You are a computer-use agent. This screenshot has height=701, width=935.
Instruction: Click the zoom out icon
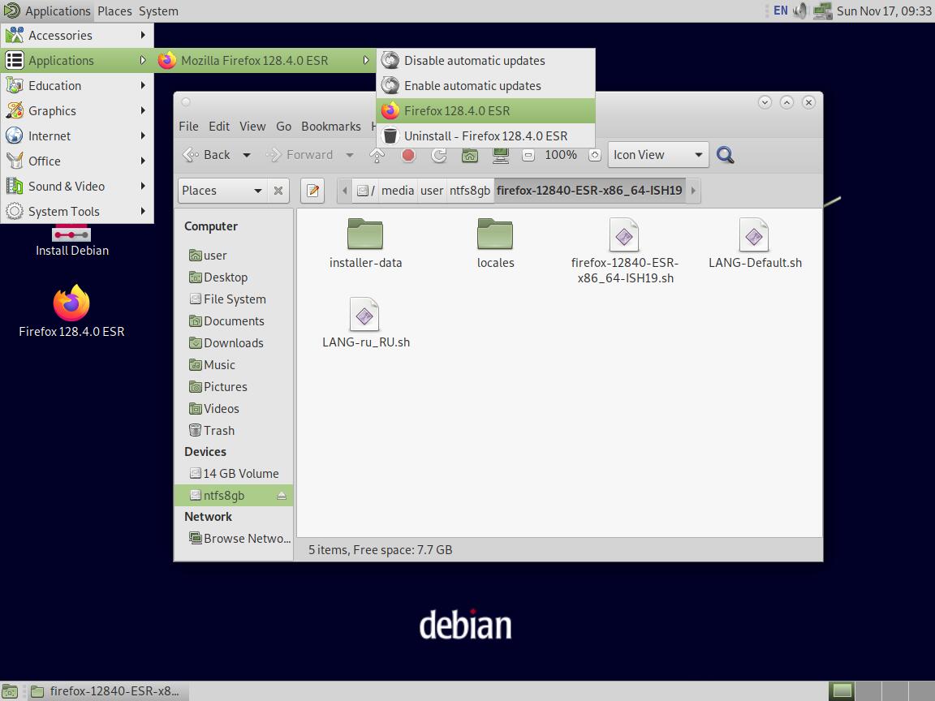528,155
